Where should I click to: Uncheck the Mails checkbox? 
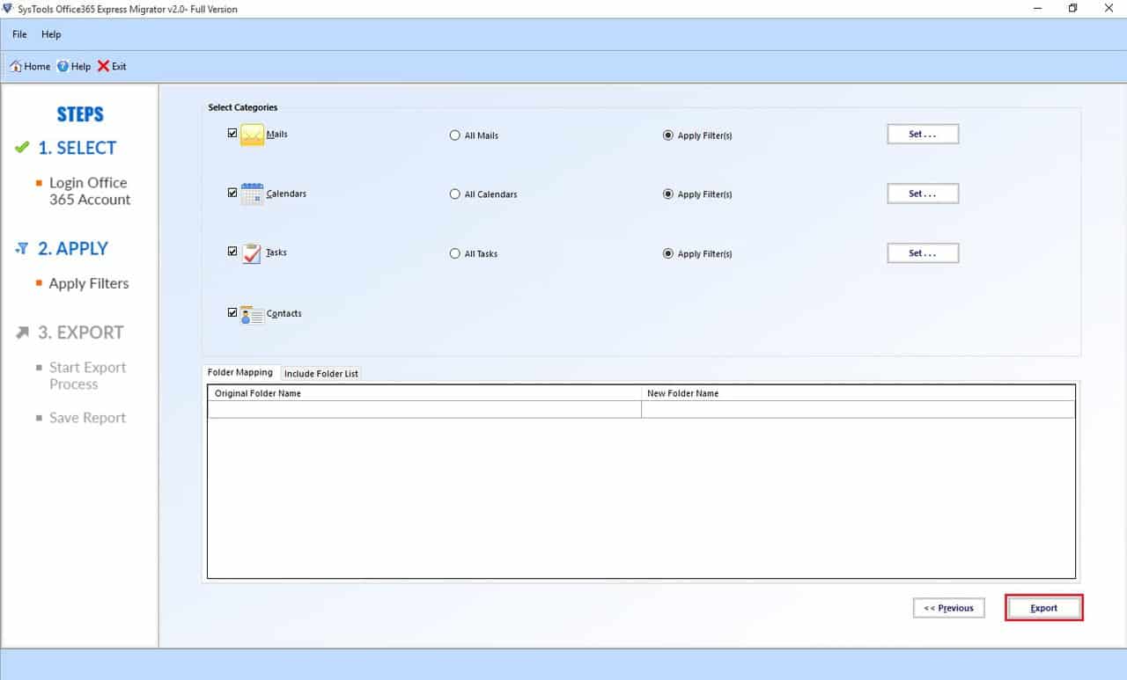232,133
